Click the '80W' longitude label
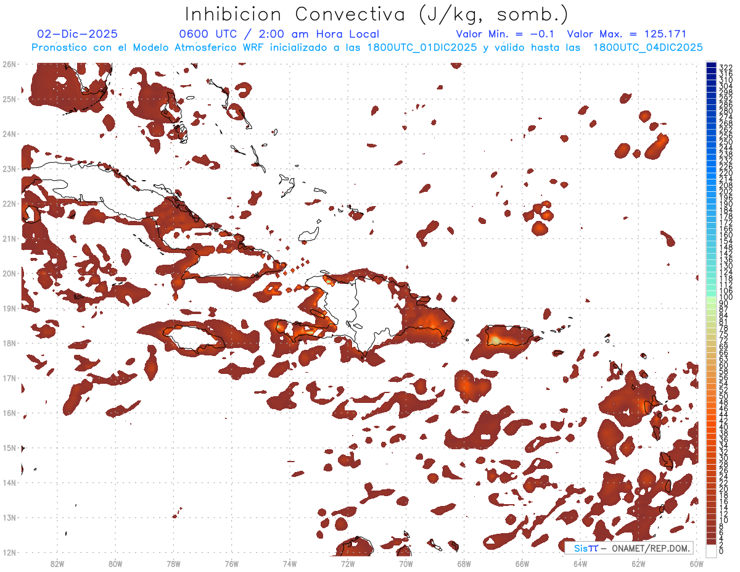740x572 pixels. [x=115, y=563]
